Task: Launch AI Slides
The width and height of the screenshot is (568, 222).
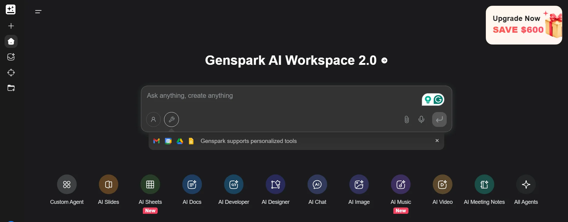Action: (109, 190)
